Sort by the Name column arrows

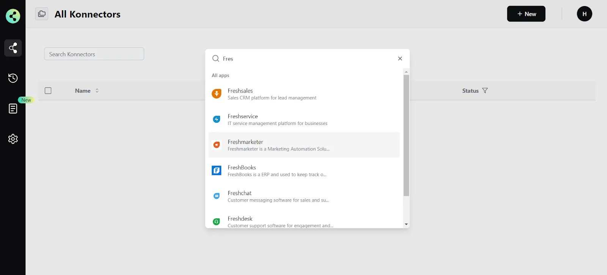click(97, 91)
